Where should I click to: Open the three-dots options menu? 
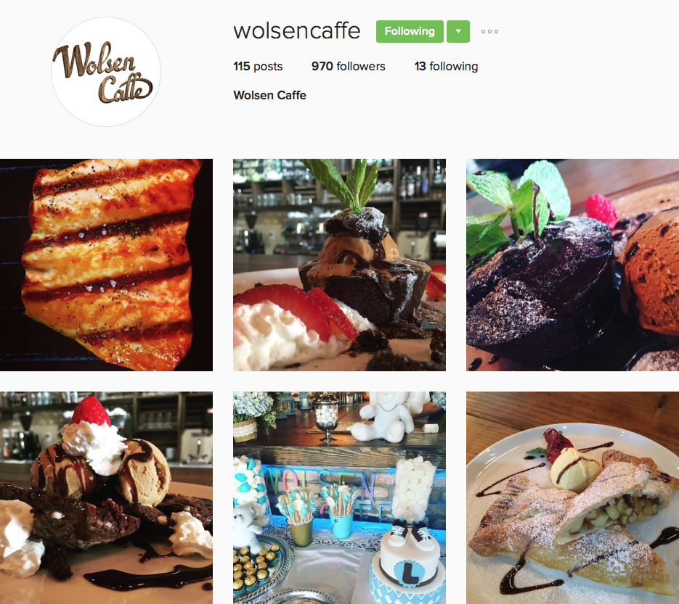(489, 32)
